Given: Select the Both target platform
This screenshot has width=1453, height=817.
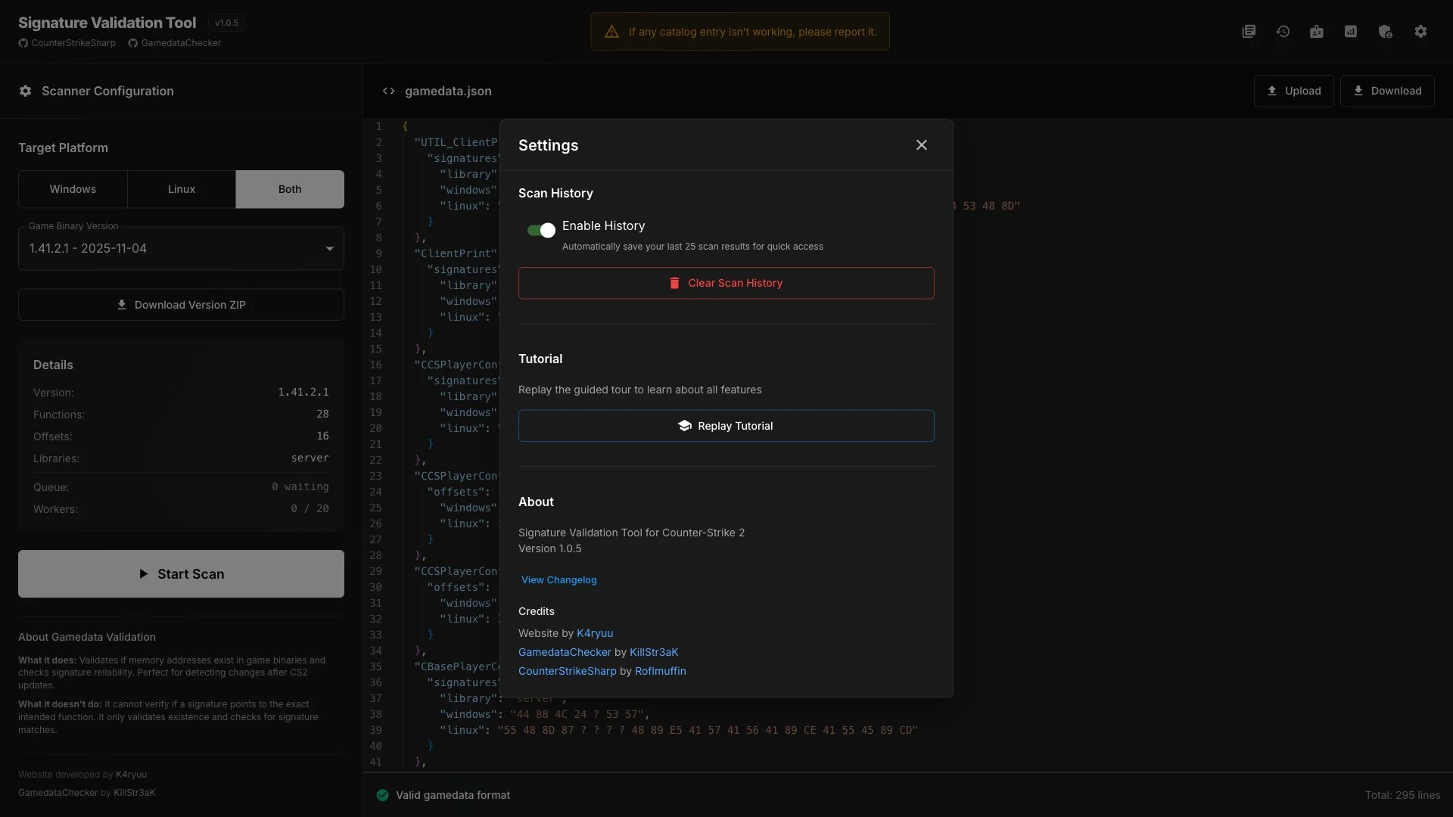Looking at the screenshot, I should click(290, 189).
